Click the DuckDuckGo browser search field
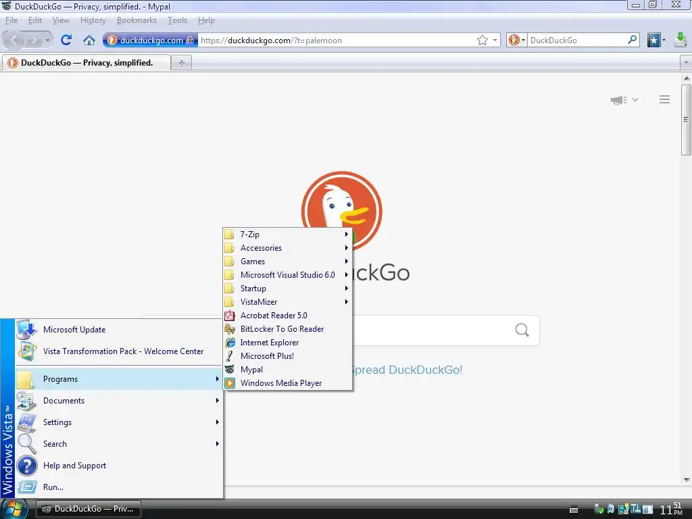692x519 pixels. coord(577,40)
